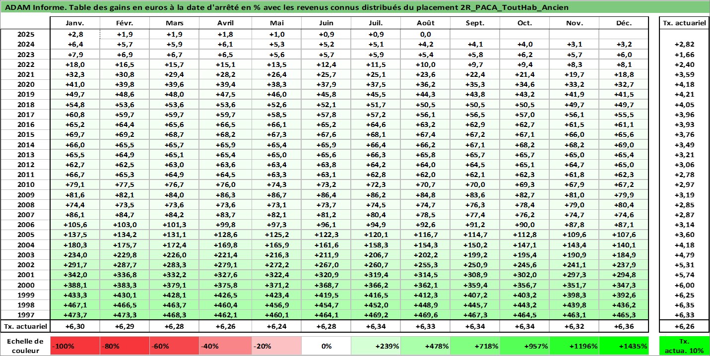Image resolution: width=710 pixels, height=356 pixels.
Task: Select the 'Tx. actuariel' label of the last table row
Action: tap(25, 326)
